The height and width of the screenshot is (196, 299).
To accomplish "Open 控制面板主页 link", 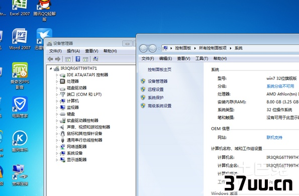I will [x=159, y=69].
